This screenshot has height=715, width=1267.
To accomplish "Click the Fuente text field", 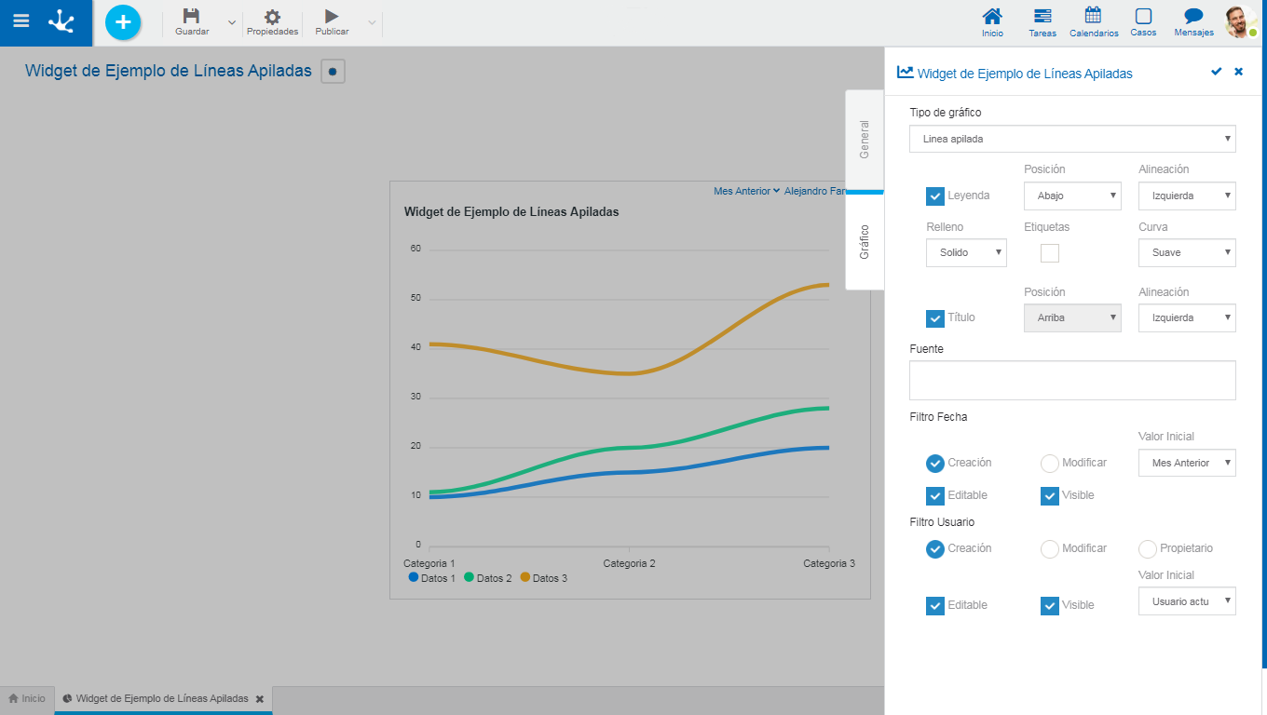I will 1072,381.
